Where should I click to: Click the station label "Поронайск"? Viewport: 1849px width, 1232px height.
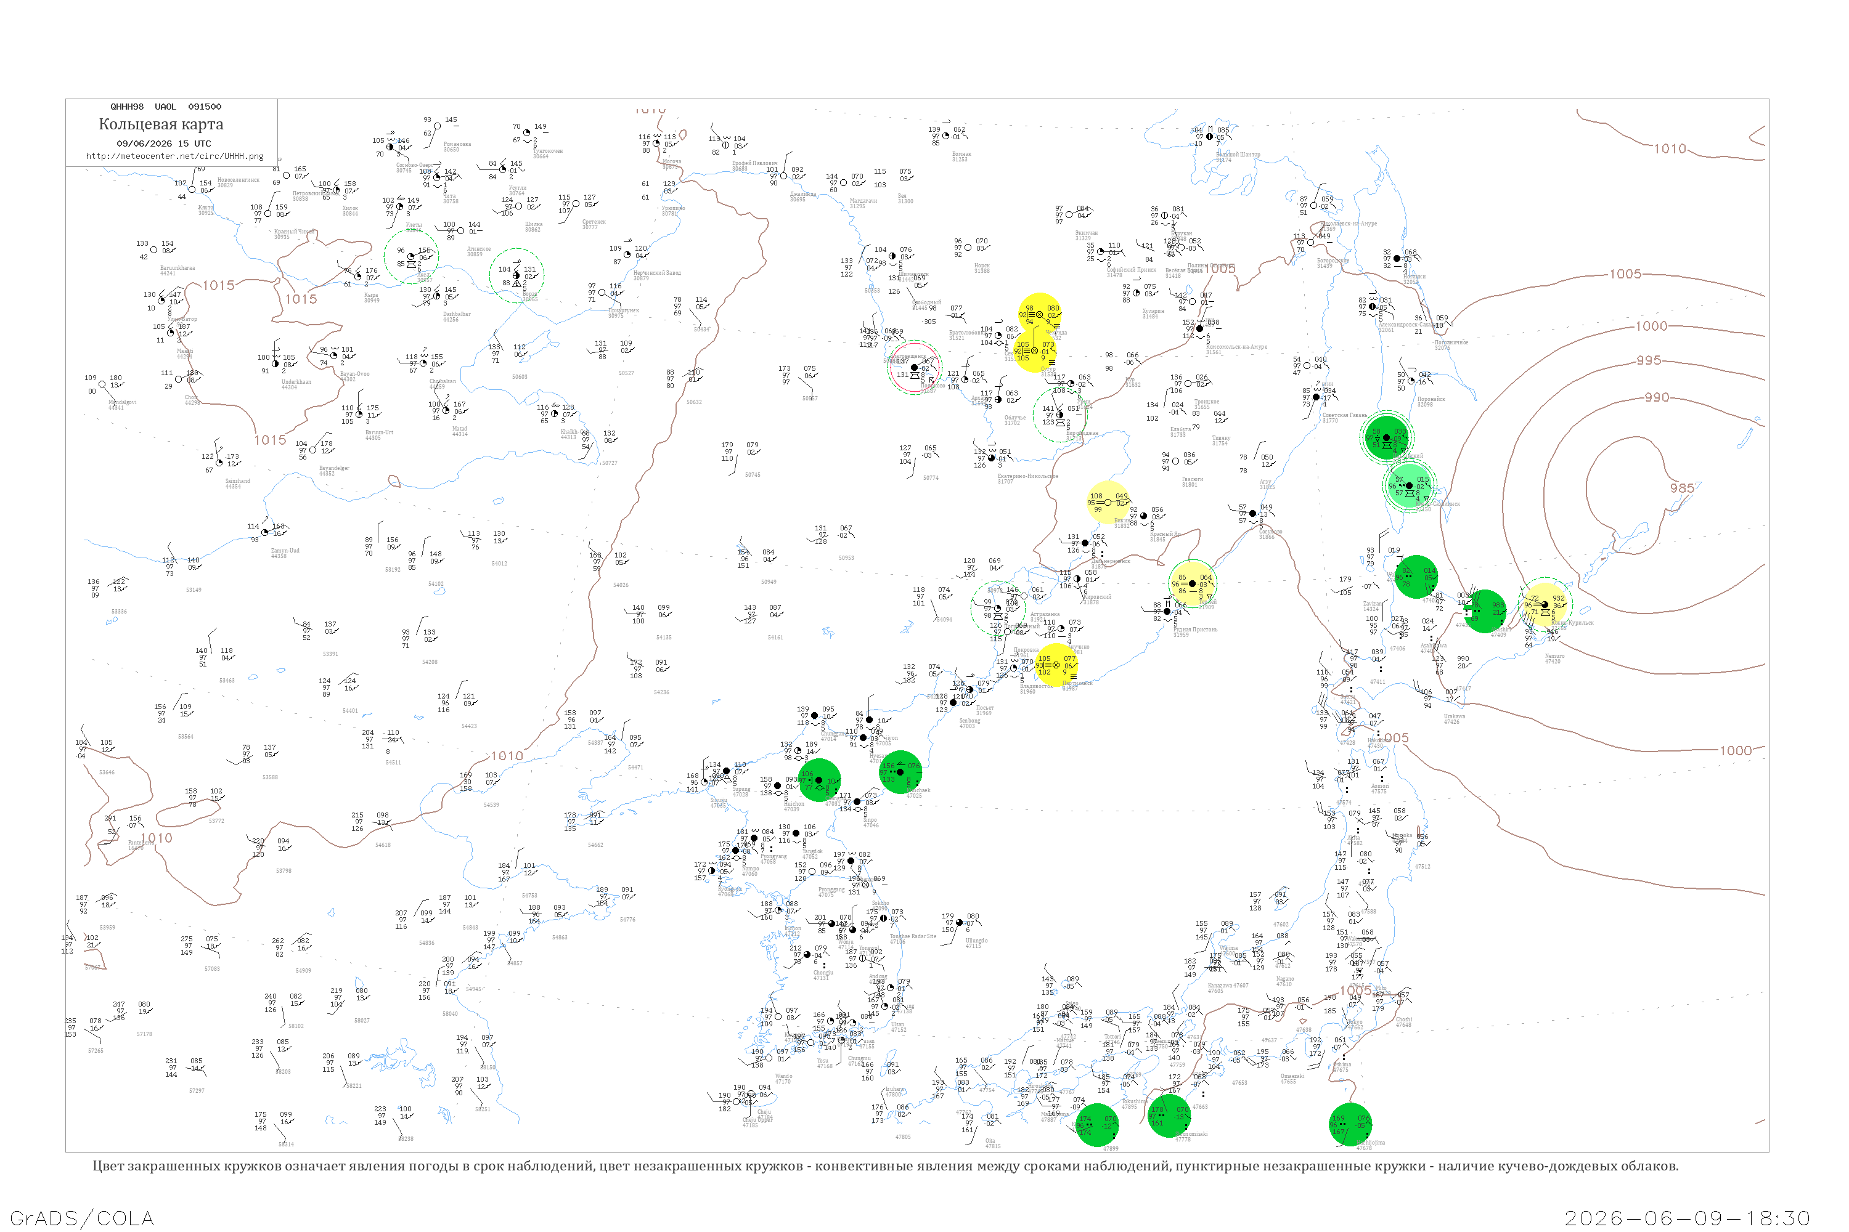pos(1432,399)
